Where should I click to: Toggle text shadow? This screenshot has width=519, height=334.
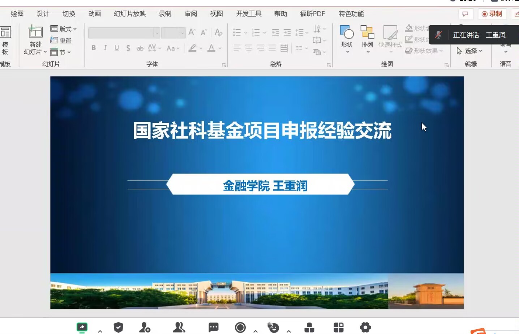[128, 48]
